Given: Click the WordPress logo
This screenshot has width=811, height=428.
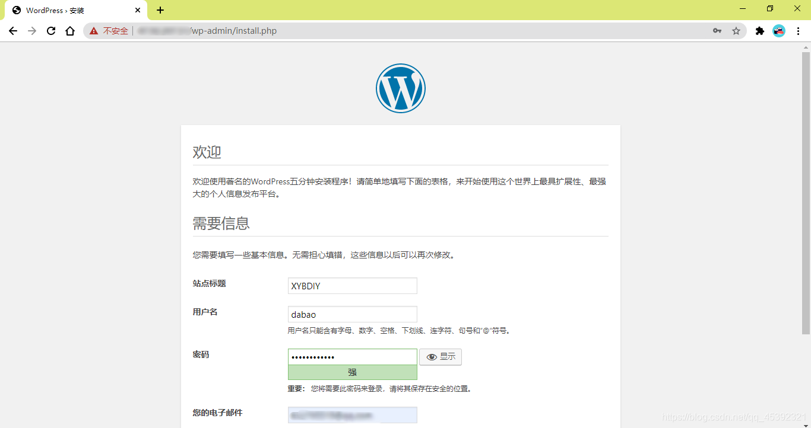Looking at the screenshot, I should click(401, 88).
